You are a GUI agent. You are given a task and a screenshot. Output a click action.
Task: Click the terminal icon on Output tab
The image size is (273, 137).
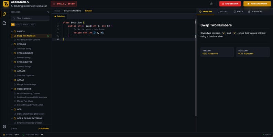coord(218,12)
